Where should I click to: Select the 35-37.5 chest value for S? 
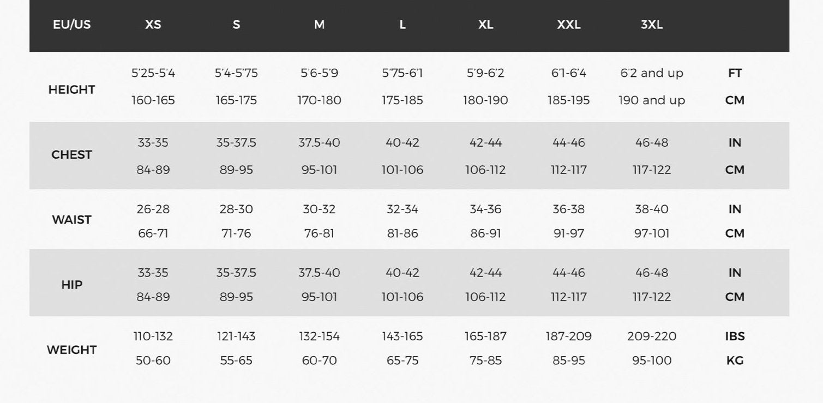point(236,143)
